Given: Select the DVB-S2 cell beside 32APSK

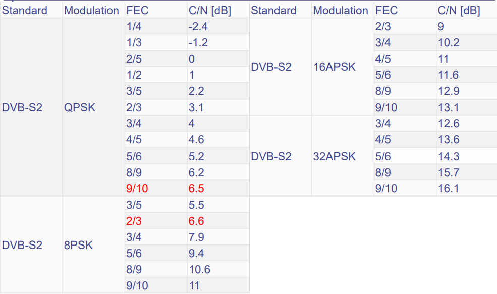Looking at the screenshot, I should [x=271, y=156].
